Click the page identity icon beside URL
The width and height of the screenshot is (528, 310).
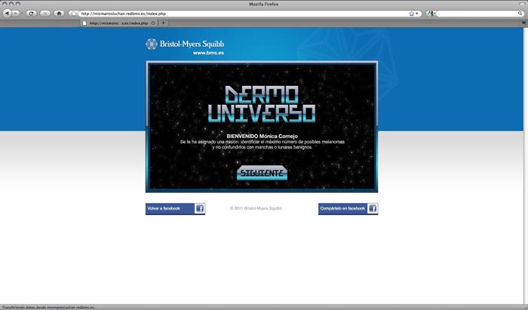[x=72, y=14]
